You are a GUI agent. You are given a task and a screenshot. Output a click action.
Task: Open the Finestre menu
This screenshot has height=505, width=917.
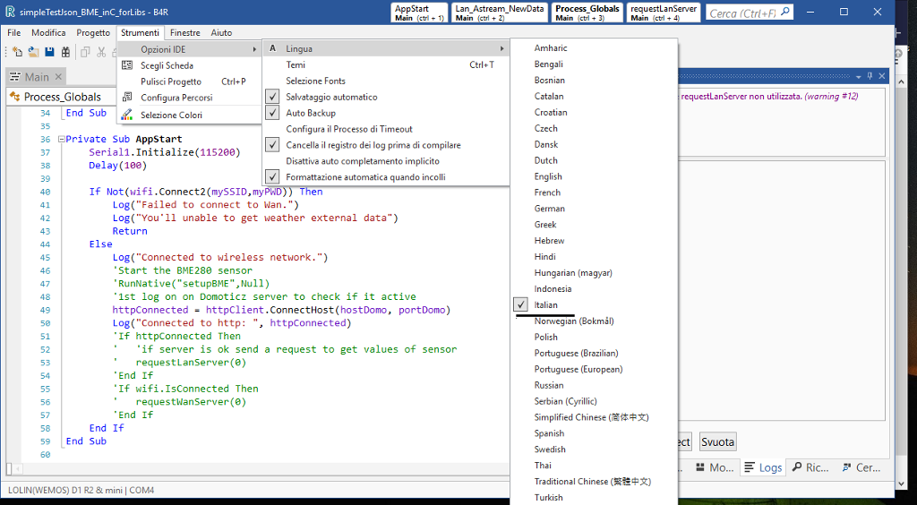click(x=184, y=32)
